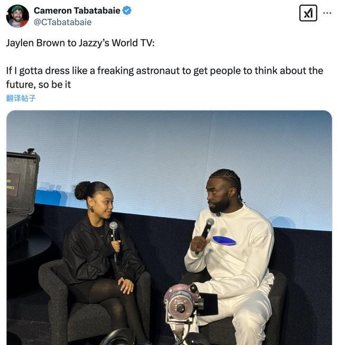Click the man's black handheld microphone

point(205,232)
